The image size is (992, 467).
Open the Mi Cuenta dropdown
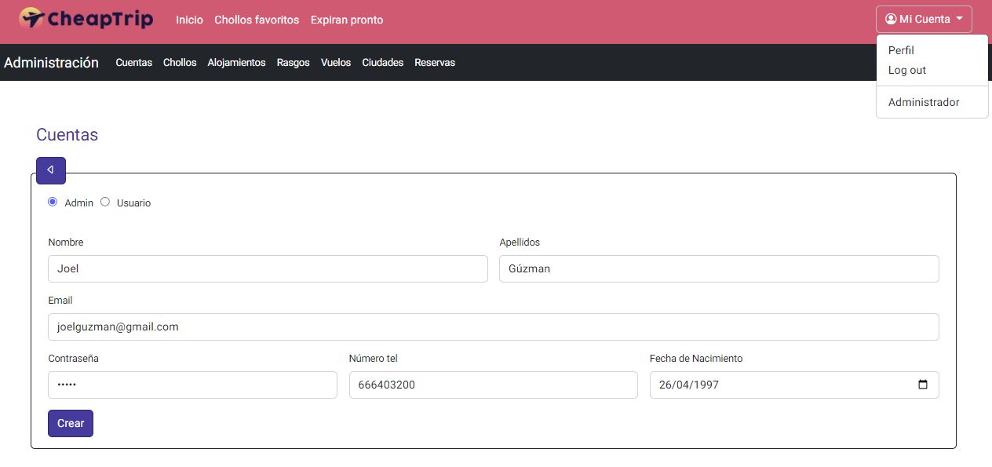(924, 19)
